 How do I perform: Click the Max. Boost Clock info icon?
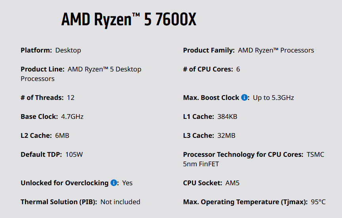[244, 98]
